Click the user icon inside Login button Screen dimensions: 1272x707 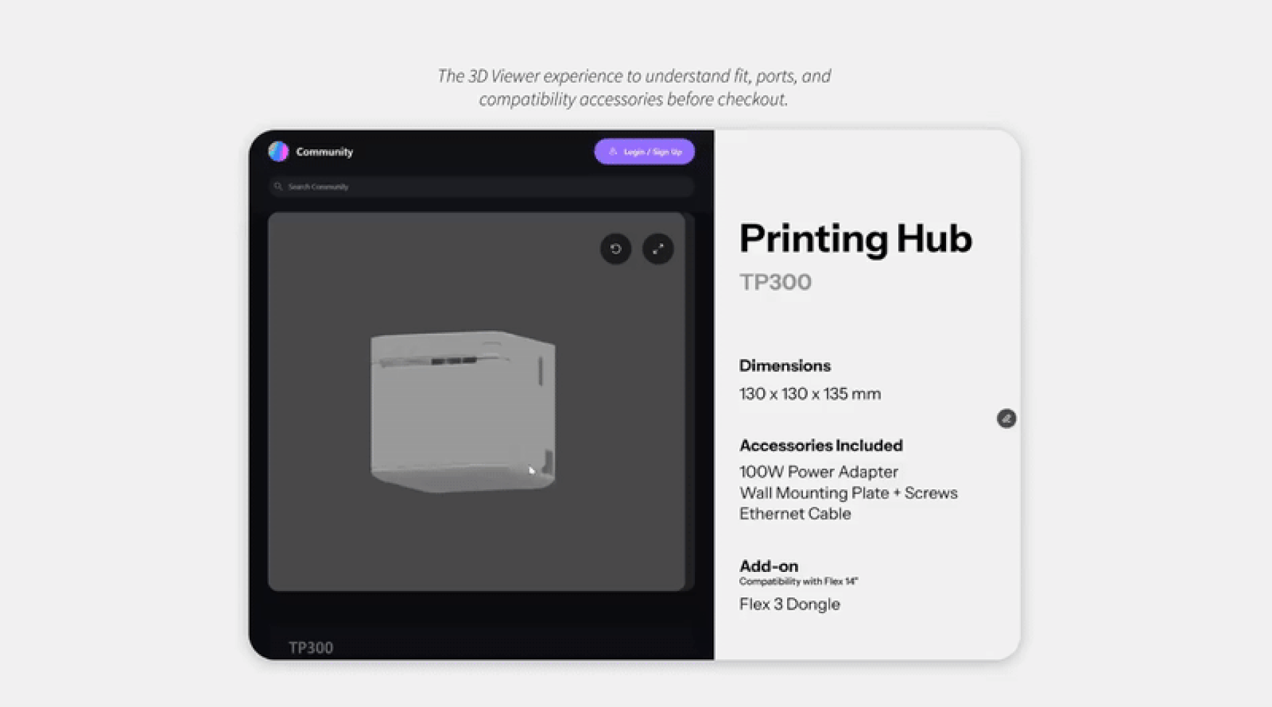coord(613,152)
